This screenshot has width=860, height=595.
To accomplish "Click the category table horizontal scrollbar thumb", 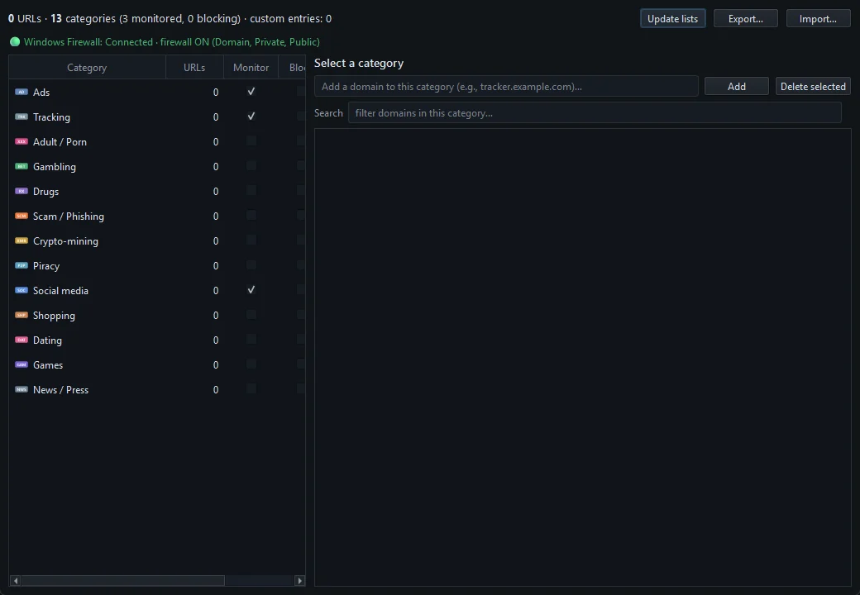I will point(123,581).
